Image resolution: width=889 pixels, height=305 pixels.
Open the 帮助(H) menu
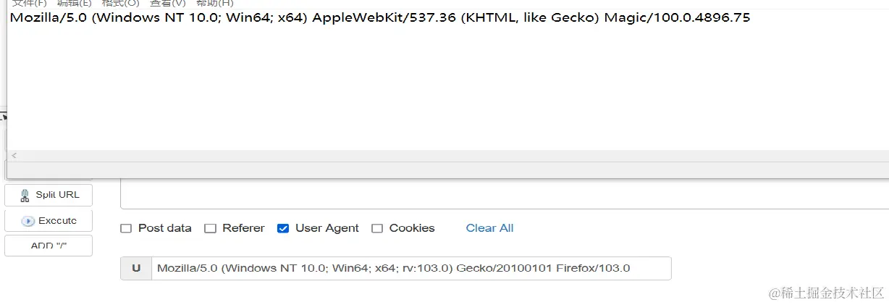point(215,4)
